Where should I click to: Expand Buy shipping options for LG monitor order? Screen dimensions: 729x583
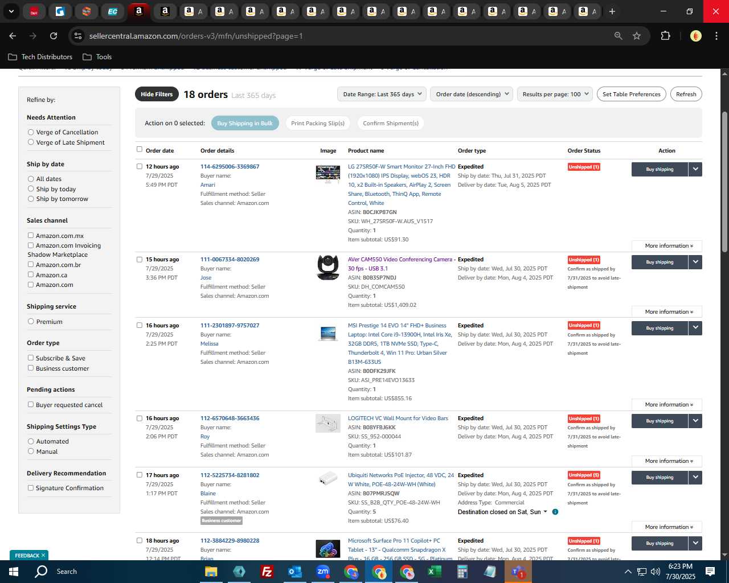pyautogui.click(x=695, y=169)
